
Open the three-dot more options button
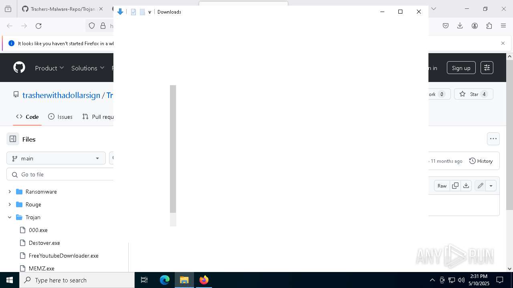pos(493,139)
